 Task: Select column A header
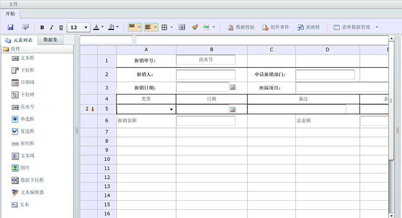coord(146,50)
